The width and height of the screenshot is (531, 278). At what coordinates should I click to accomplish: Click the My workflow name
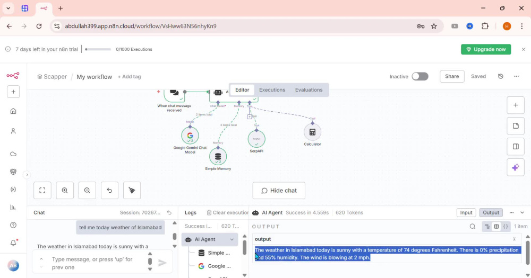pos(94,77)
